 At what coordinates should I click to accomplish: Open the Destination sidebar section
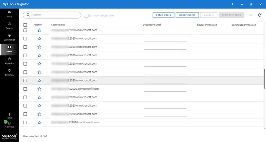(x=9, y=37)
